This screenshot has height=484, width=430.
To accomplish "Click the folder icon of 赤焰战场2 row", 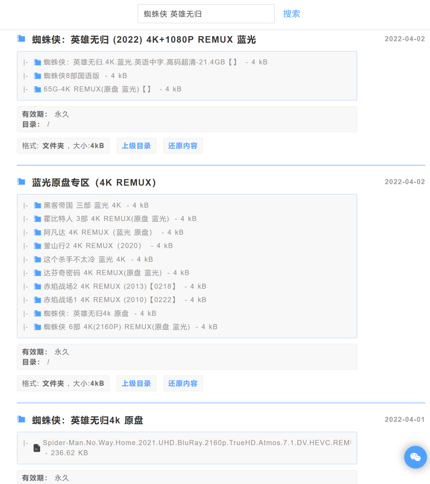I will pos(37,286).
